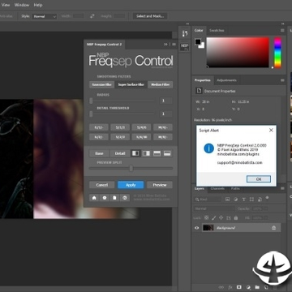Add a layer mask from the Layers footer

coord(239,287)
